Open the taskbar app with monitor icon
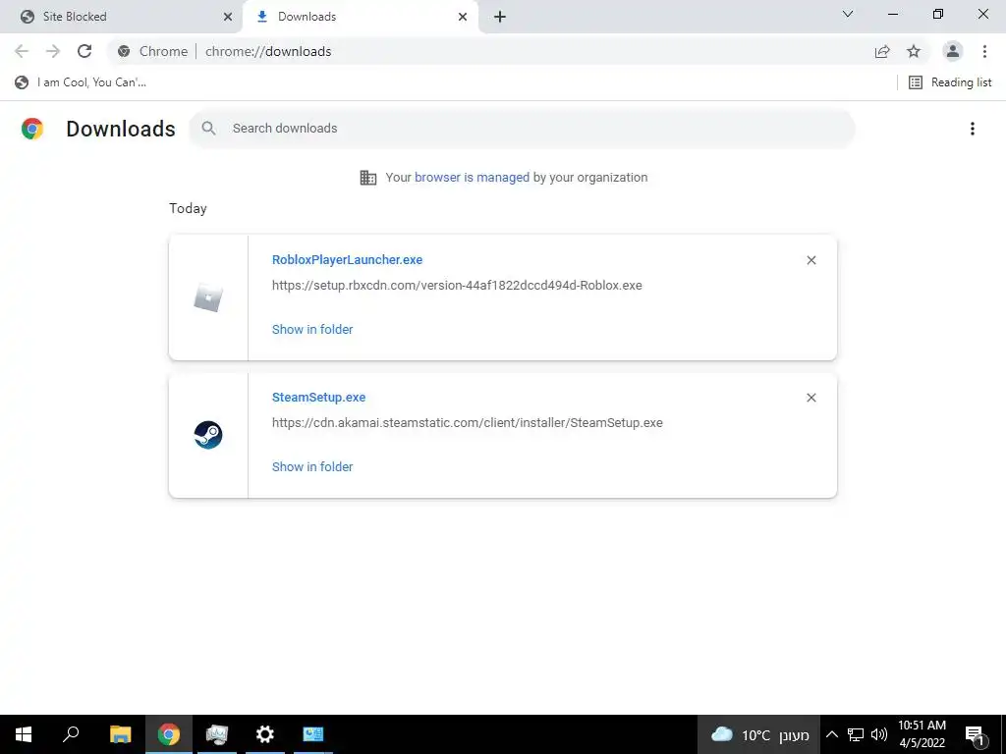This screenshot has height=754, width=1006. click(217, 734)
